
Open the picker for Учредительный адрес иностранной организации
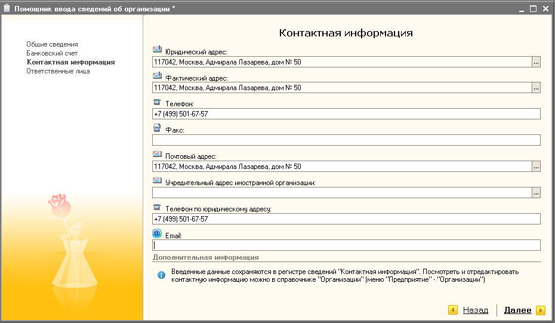[536, 193]
